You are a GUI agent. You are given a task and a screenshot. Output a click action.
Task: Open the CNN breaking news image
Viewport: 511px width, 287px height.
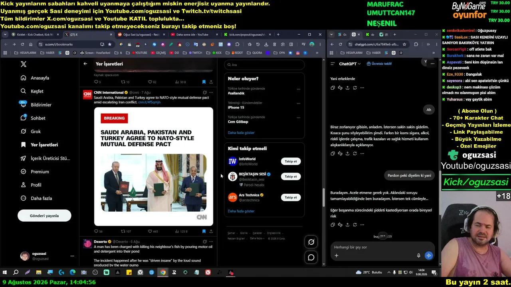pos(154,166)
